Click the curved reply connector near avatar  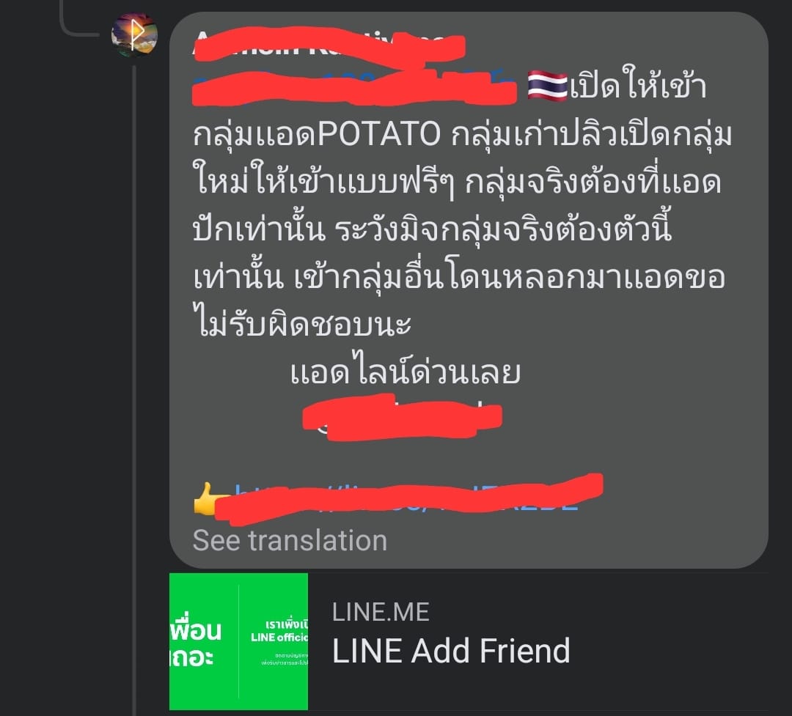click(80, 19)
